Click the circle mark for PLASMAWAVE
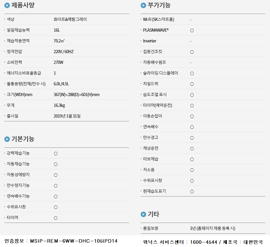The width and height of the screenshot is (270, 247). click(192, 30)
